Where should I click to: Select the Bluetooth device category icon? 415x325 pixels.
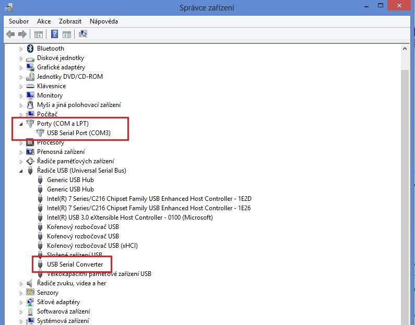click(30, 49)
